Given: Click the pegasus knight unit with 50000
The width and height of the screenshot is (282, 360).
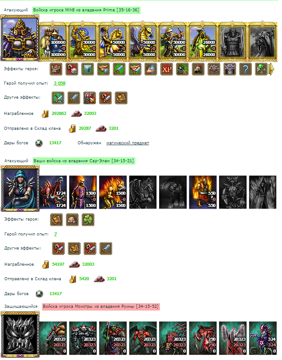Looking at the screenshot, I should pos(143,41).
